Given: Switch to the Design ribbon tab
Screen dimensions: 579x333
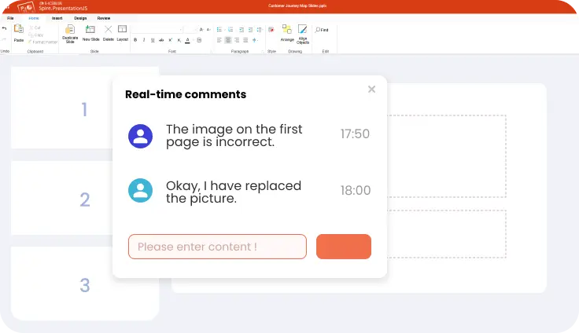Looking at the screenshot, I should click(80, 18).
